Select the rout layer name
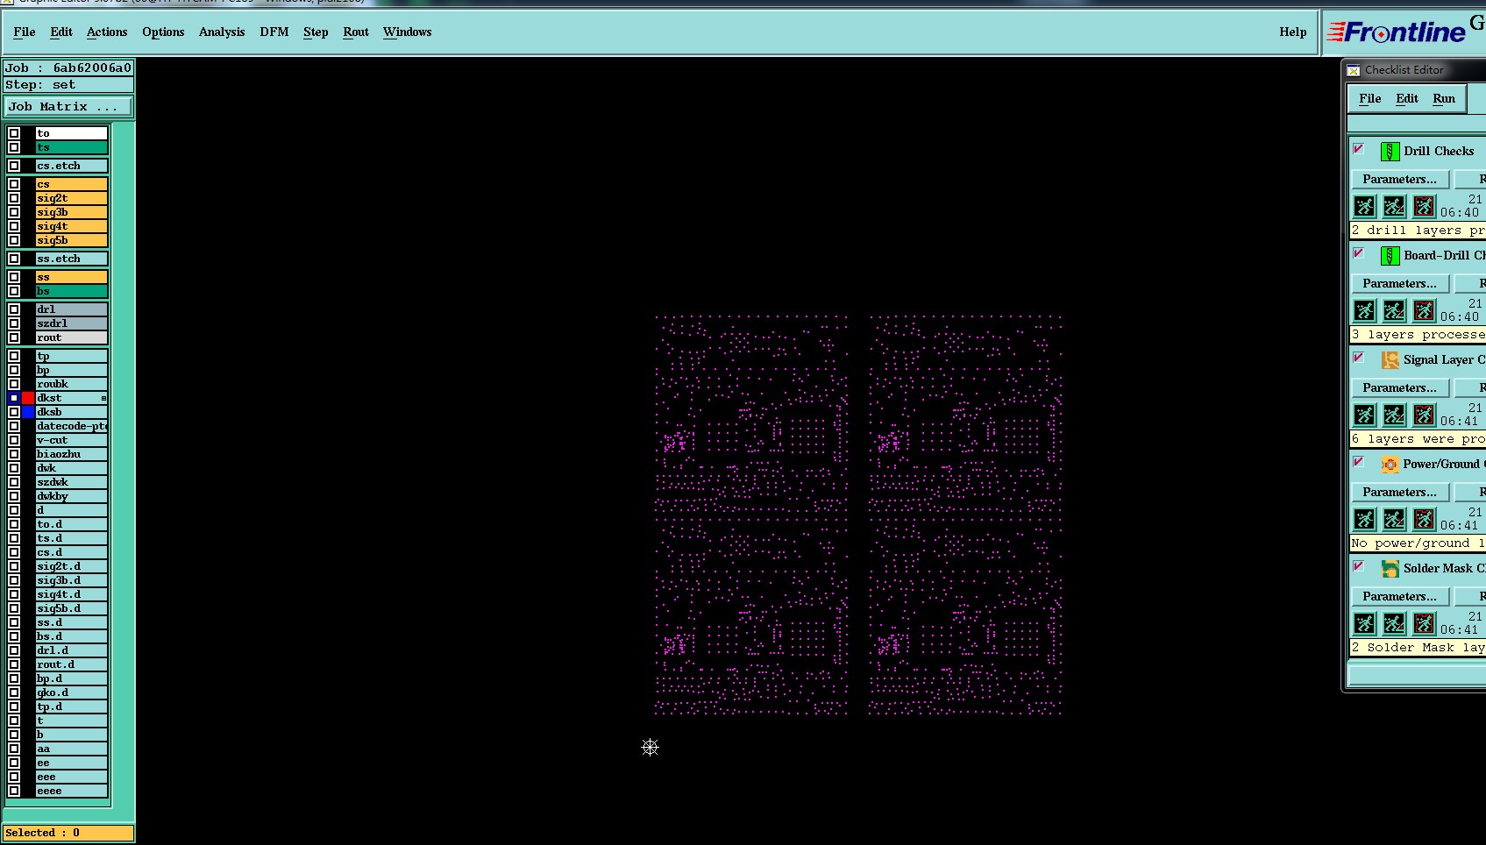 coord(71,337)
